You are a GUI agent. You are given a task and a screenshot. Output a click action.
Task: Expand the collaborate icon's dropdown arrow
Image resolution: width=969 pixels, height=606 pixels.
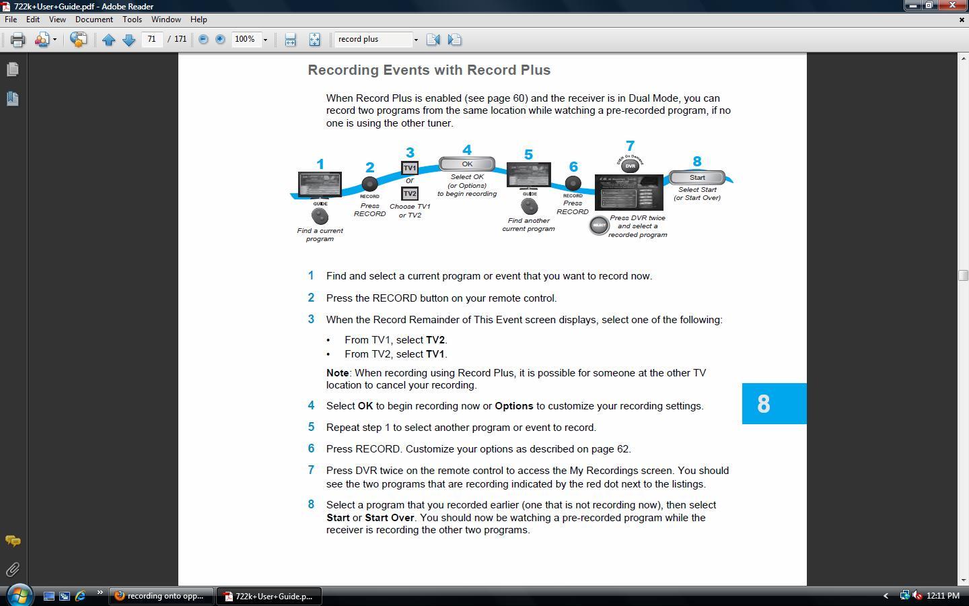pos(55,40)
